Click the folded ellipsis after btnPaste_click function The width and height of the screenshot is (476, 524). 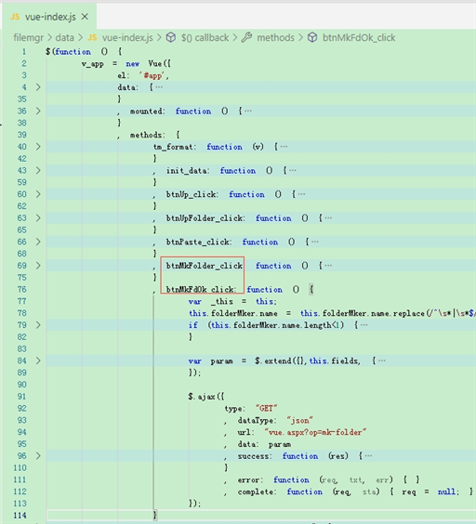tap(315, 242)
